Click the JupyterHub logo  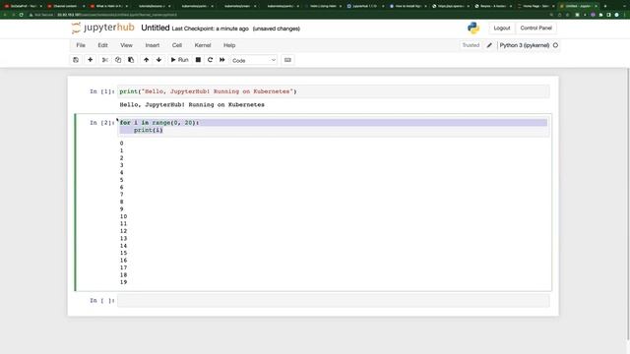click(102, 28)
